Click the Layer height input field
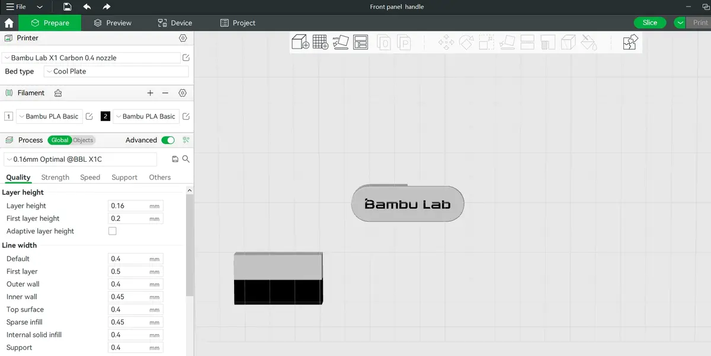The height and width of the screenshot is (356, 711). coord(136,206)
